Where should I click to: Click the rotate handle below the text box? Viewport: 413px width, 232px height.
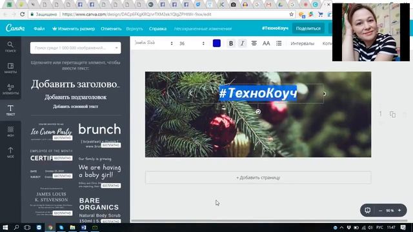pos(258,111)
